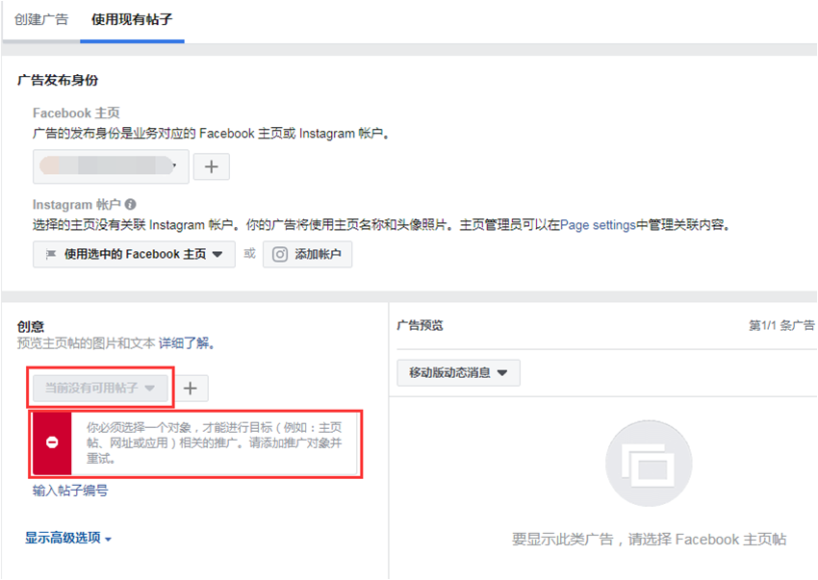Switch to the 创建广告 tab
Image resolution: width=818 pixels, height=580 pixels.
coord(41,19)
